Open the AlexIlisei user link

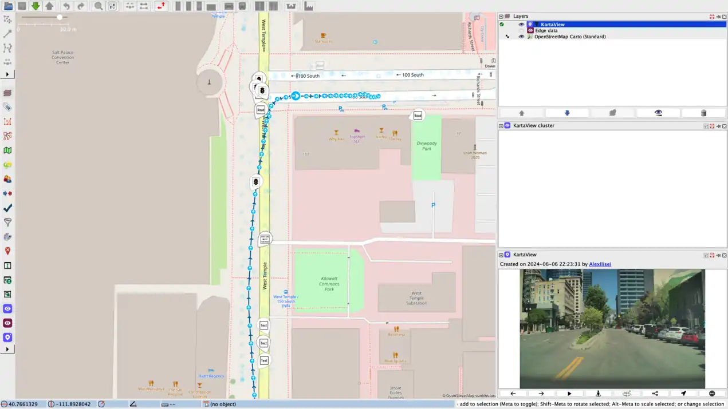(x=600, y=264)
